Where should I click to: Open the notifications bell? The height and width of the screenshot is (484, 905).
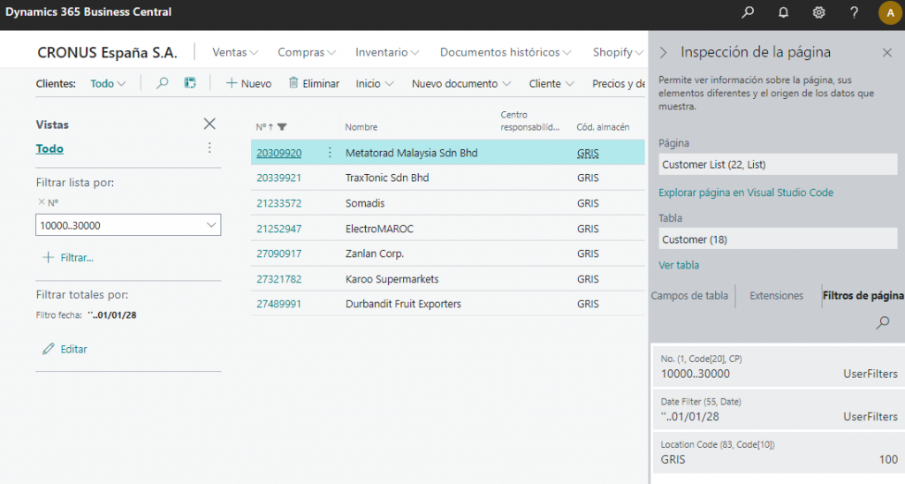(783, 12)
